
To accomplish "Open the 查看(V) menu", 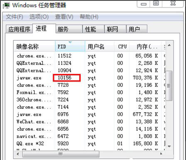I will pos(64,17).
